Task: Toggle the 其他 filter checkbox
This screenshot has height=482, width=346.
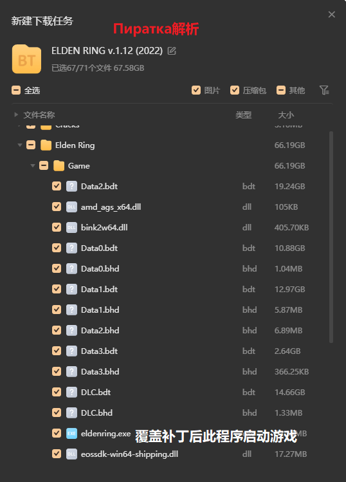Action: tap(281, 90)
